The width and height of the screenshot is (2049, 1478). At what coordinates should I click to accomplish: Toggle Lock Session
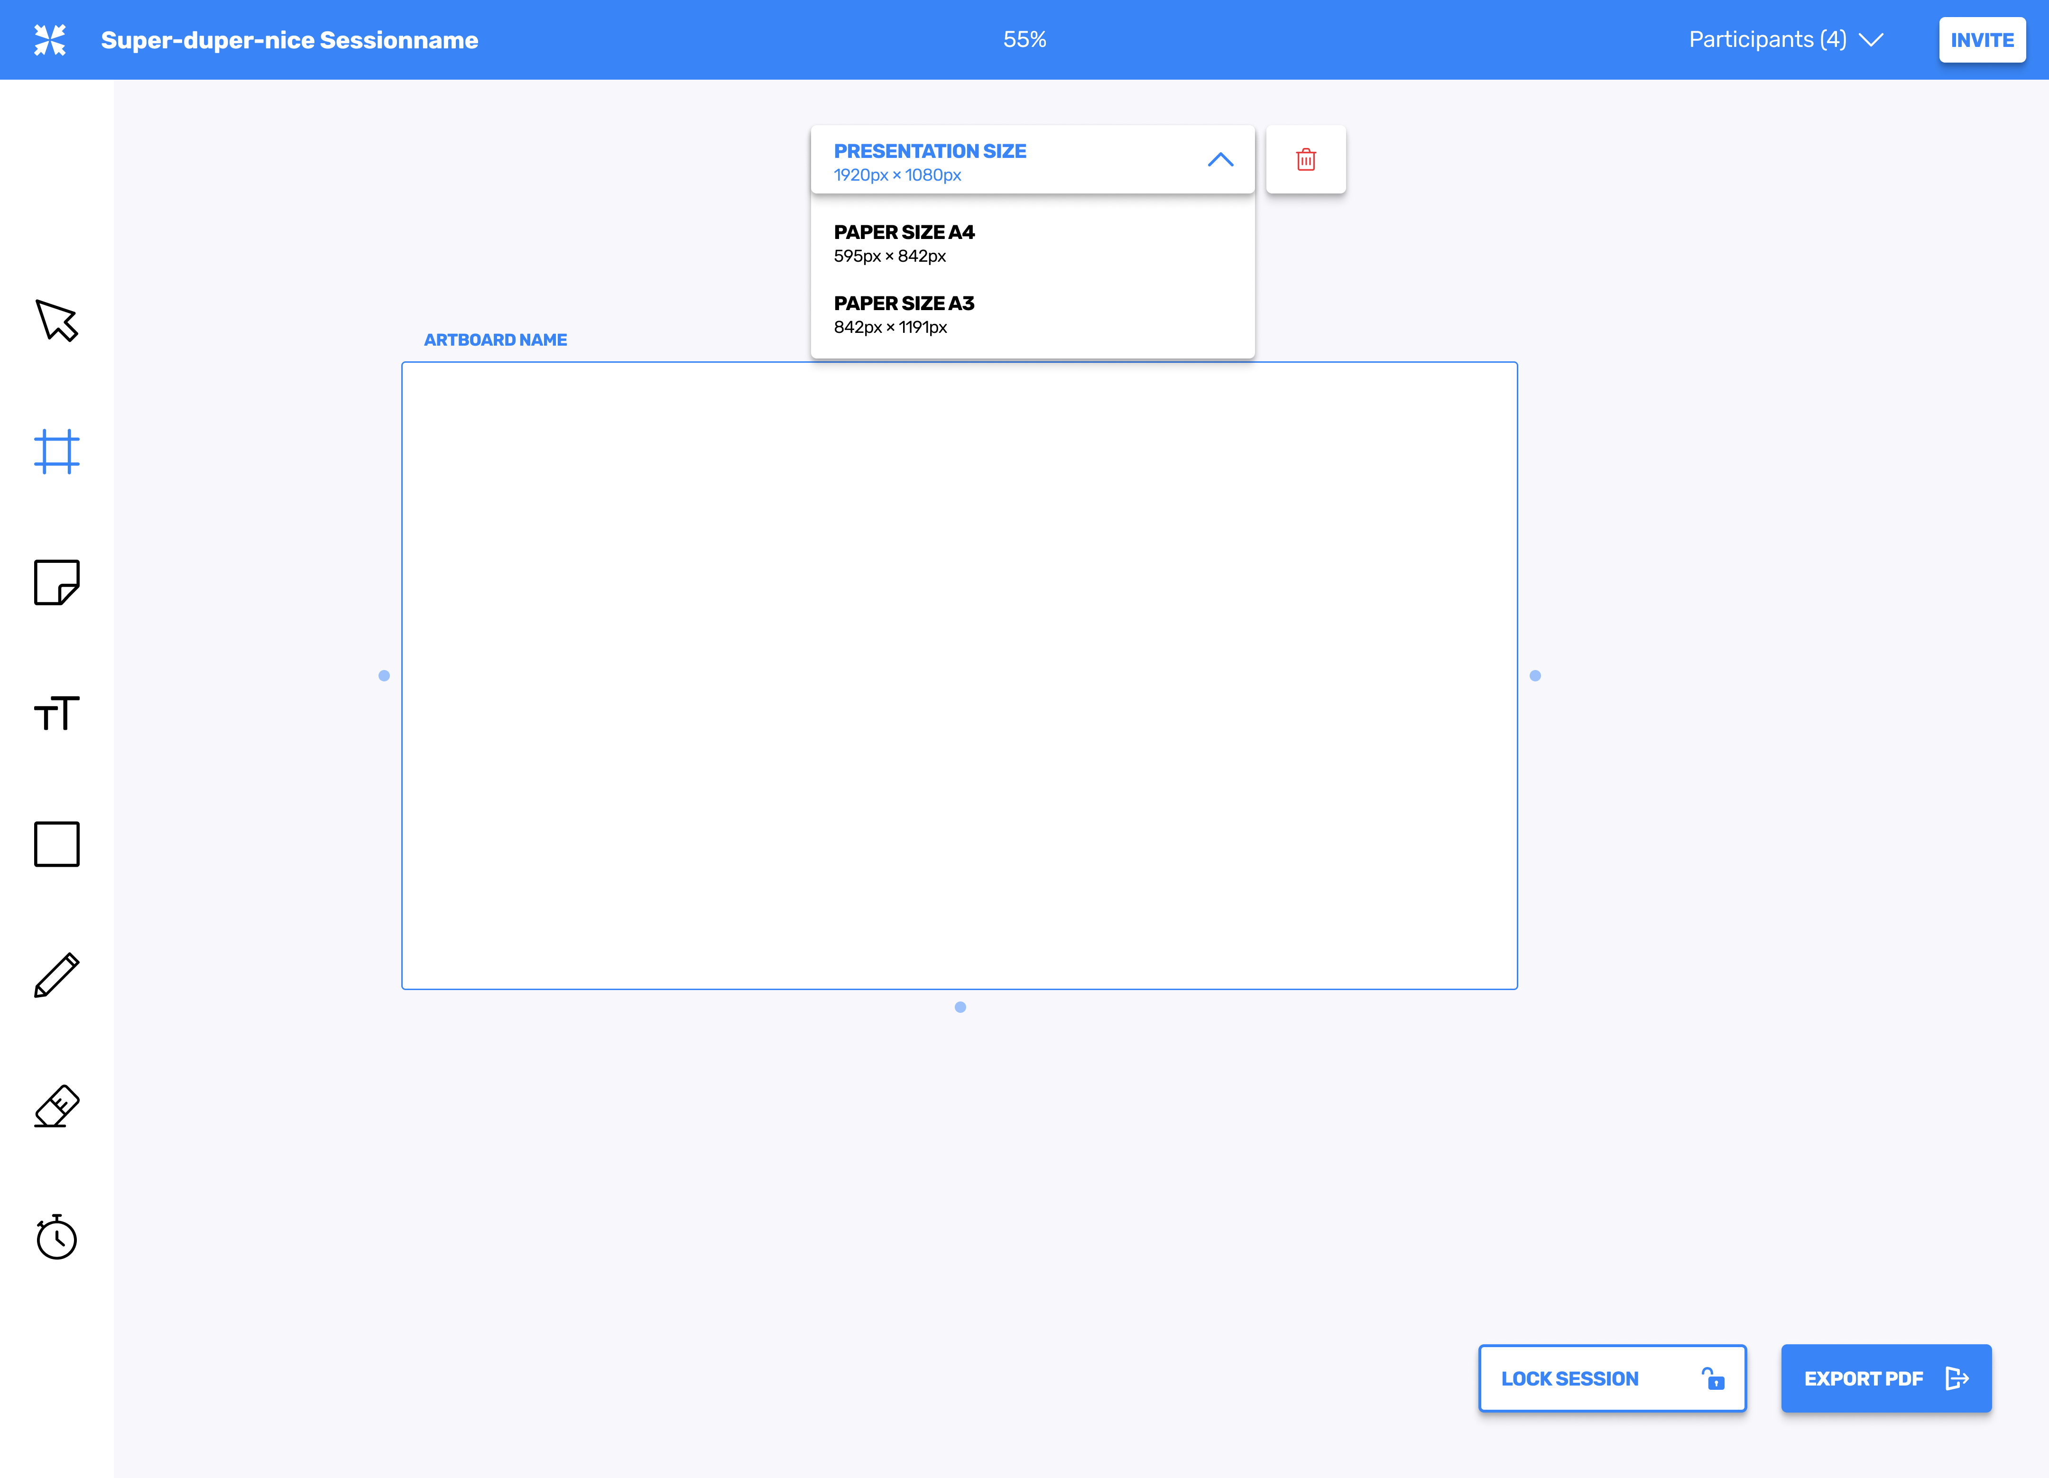tap(1612, 1378)
